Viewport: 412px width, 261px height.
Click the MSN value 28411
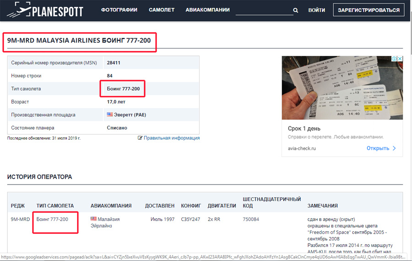114,63
